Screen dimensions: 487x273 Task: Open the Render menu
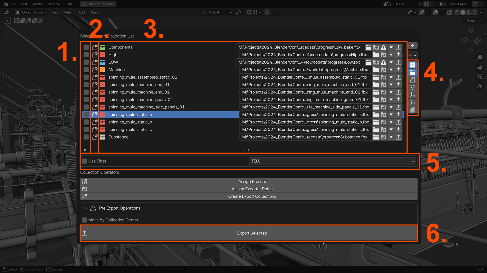click(x=37, y=4)
